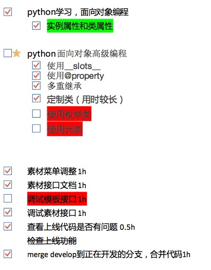Uncheck the python学习,面向对象编程 checkbox
Viewport: 211px width, 270px height.
pyautogui.click(x=8, y=12)
